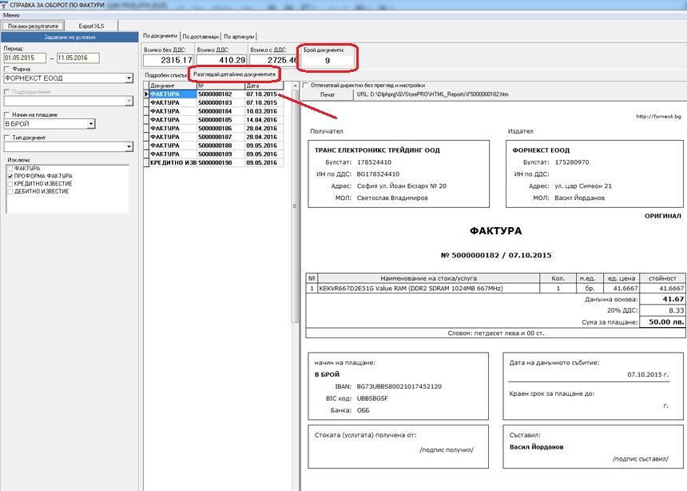Click the Всичко ДДС value 410.29
Screen dimensions: 687x491
click(x=221, y=60)
